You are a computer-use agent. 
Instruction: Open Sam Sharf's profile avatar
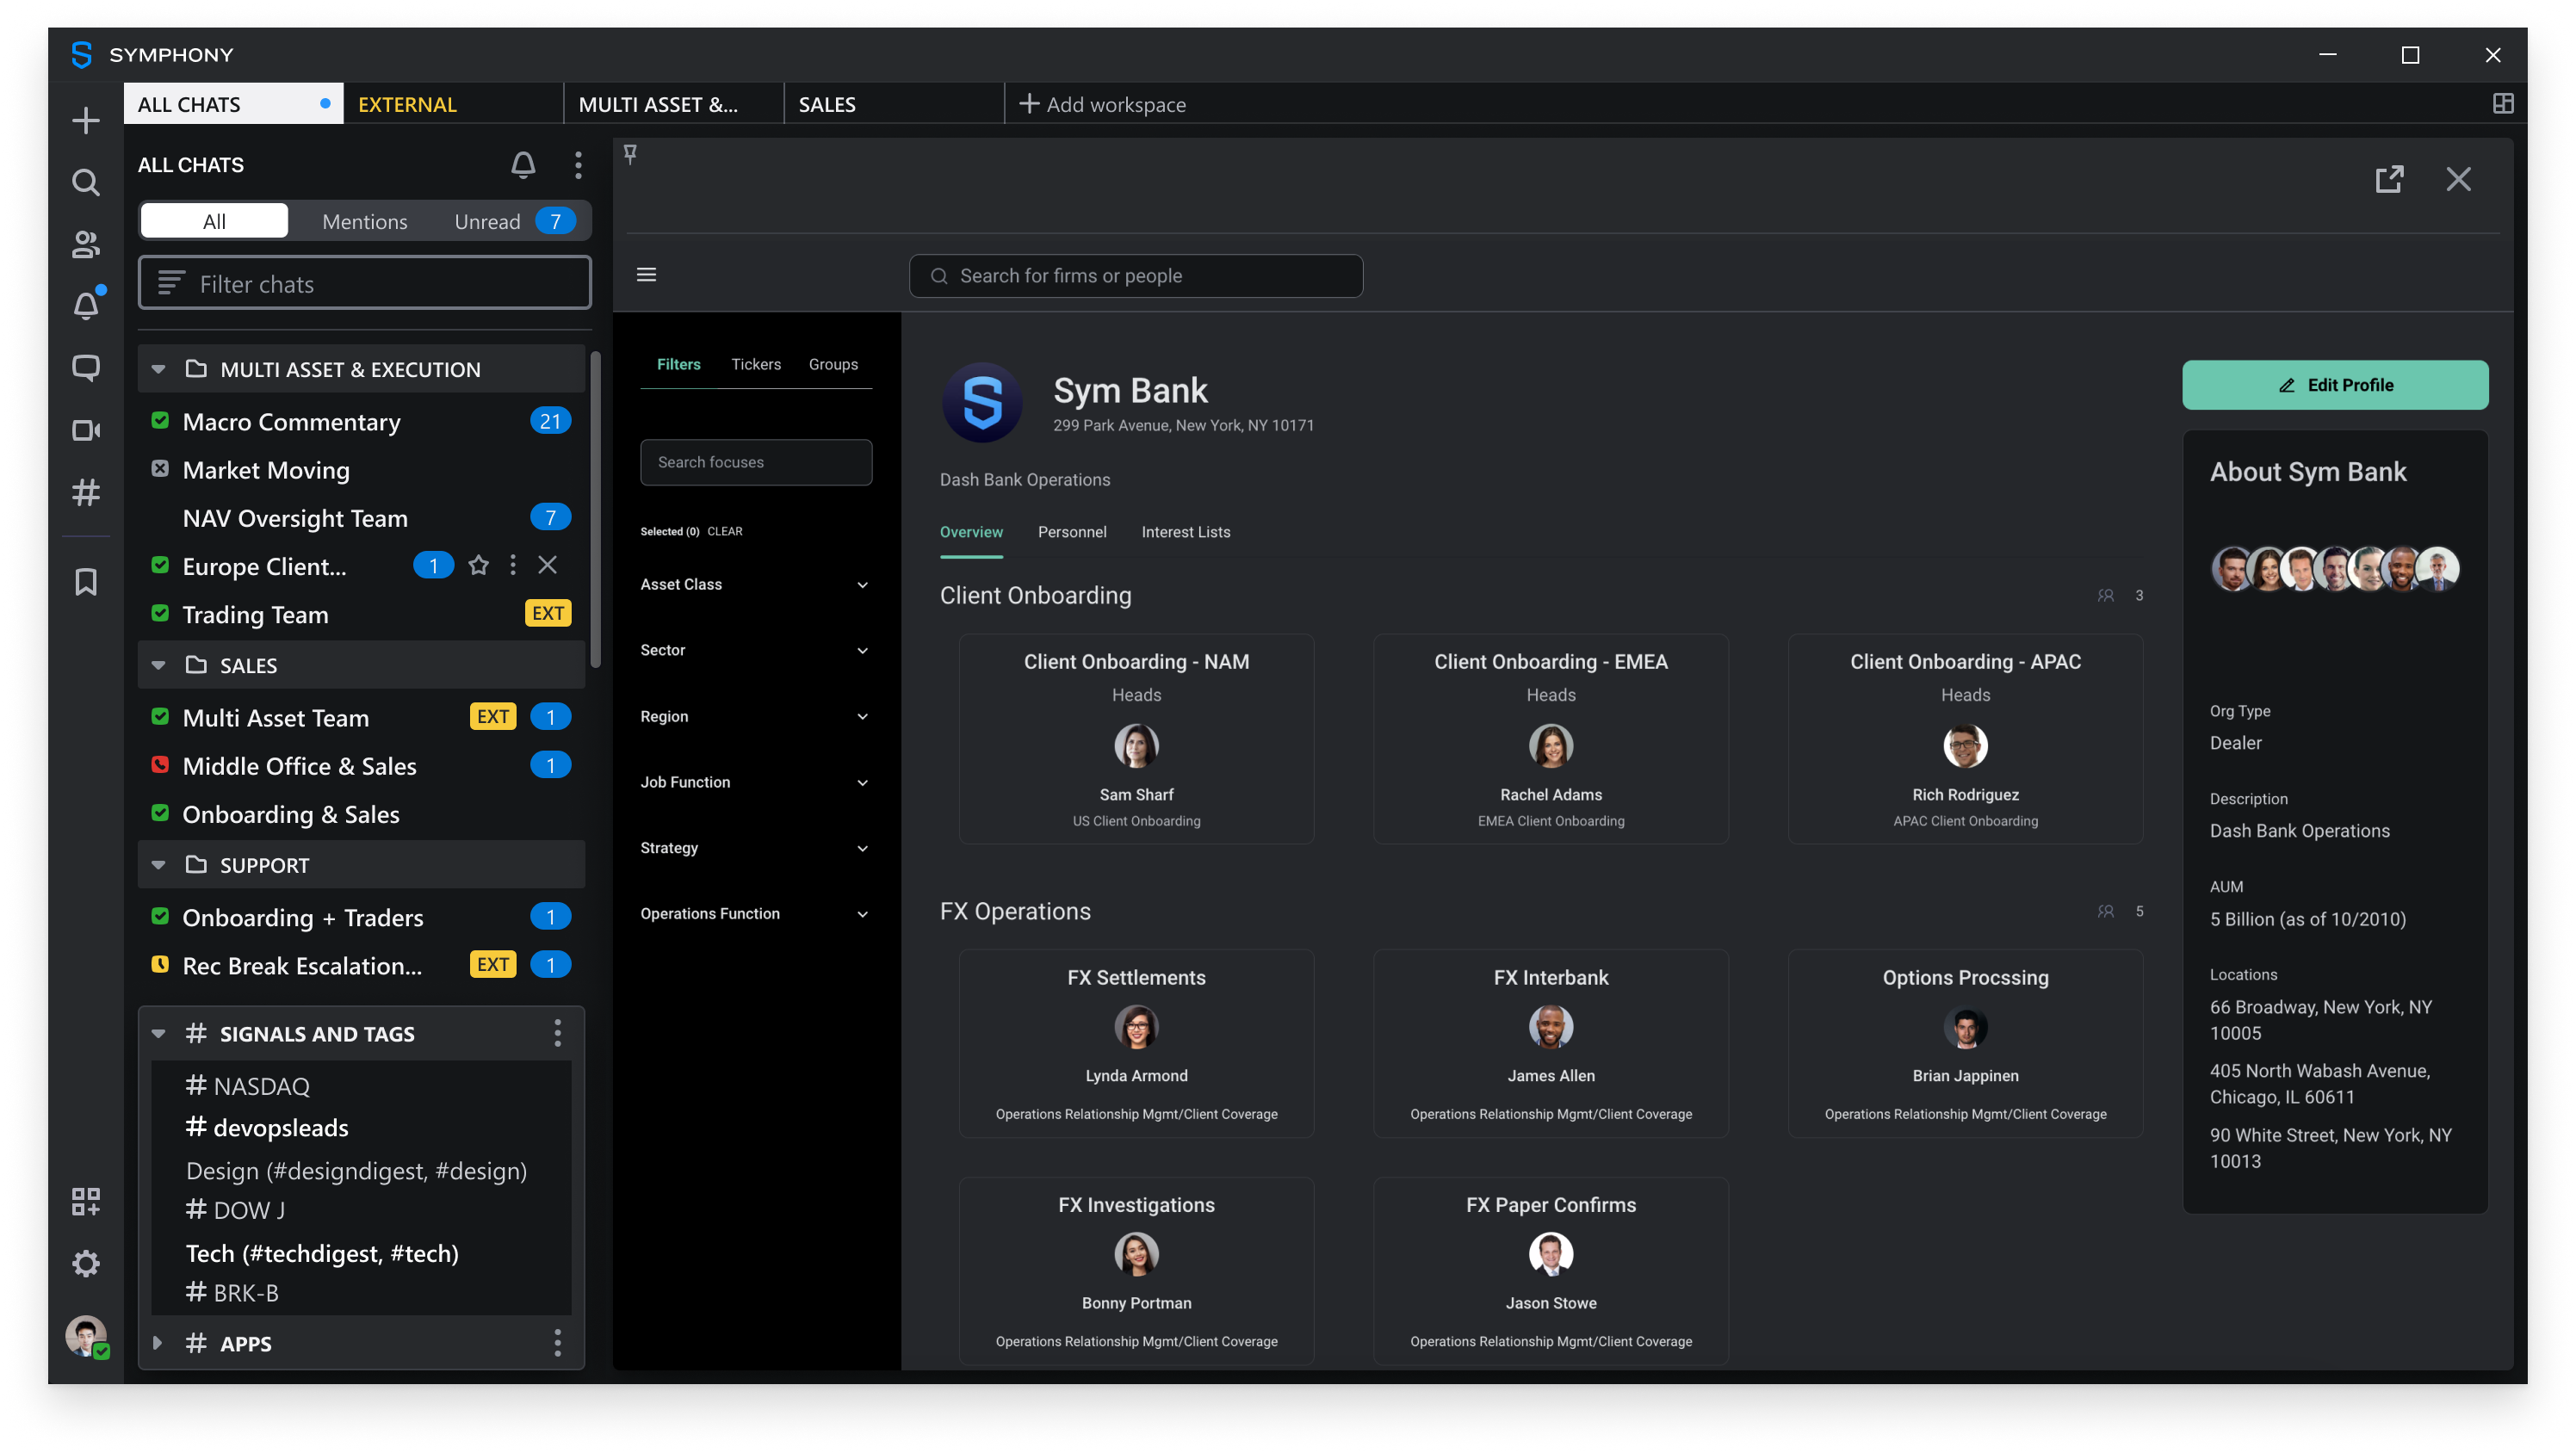coord(1136,745)
